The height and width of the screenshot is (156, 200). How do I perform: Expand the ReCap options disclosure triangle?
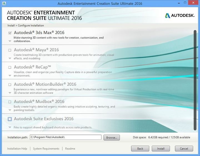coord(10,76)
